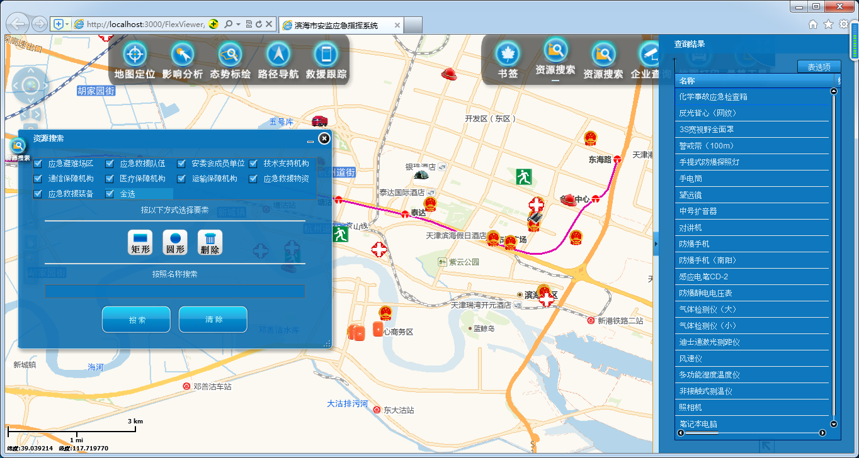Click the results horizontal scrollbar thumb
This screenshot has width=859, height=458.
(702, 433)
